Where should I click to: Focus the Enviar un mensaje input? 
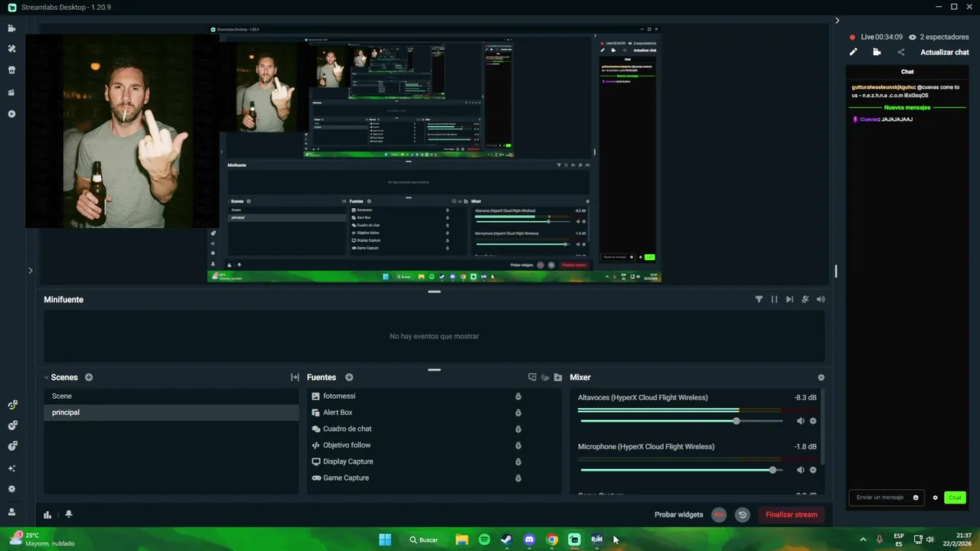[x=886, y=497]
